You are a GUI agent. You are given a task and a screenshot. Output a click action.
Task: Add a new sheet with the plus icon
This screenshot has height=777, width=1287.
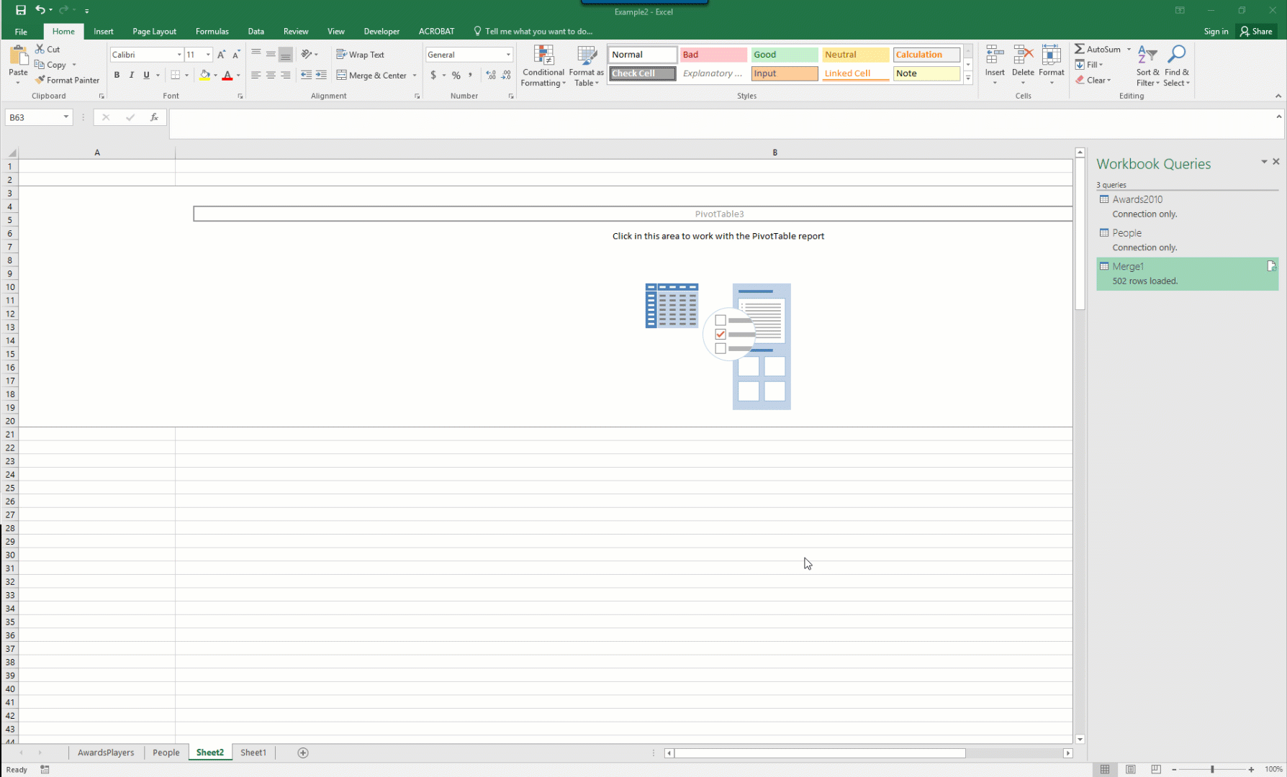pyautogui.click(x=303, y=753)
